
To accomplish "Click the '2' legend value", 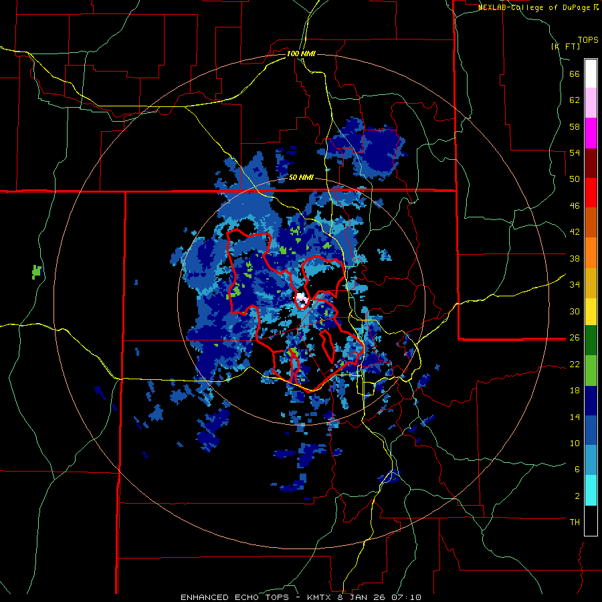I will coord(577,496).
